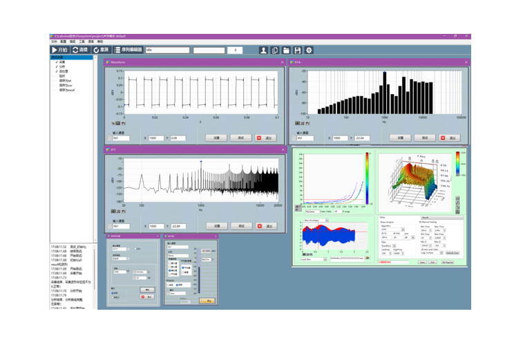Click the 开始 start play button
523x345 pixels.
(59, 50)
